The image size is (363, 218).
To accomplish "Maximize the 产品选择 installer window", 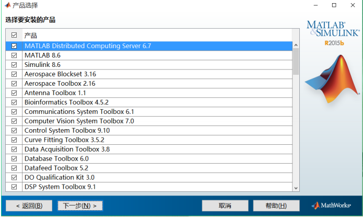I will coord(334,5).
